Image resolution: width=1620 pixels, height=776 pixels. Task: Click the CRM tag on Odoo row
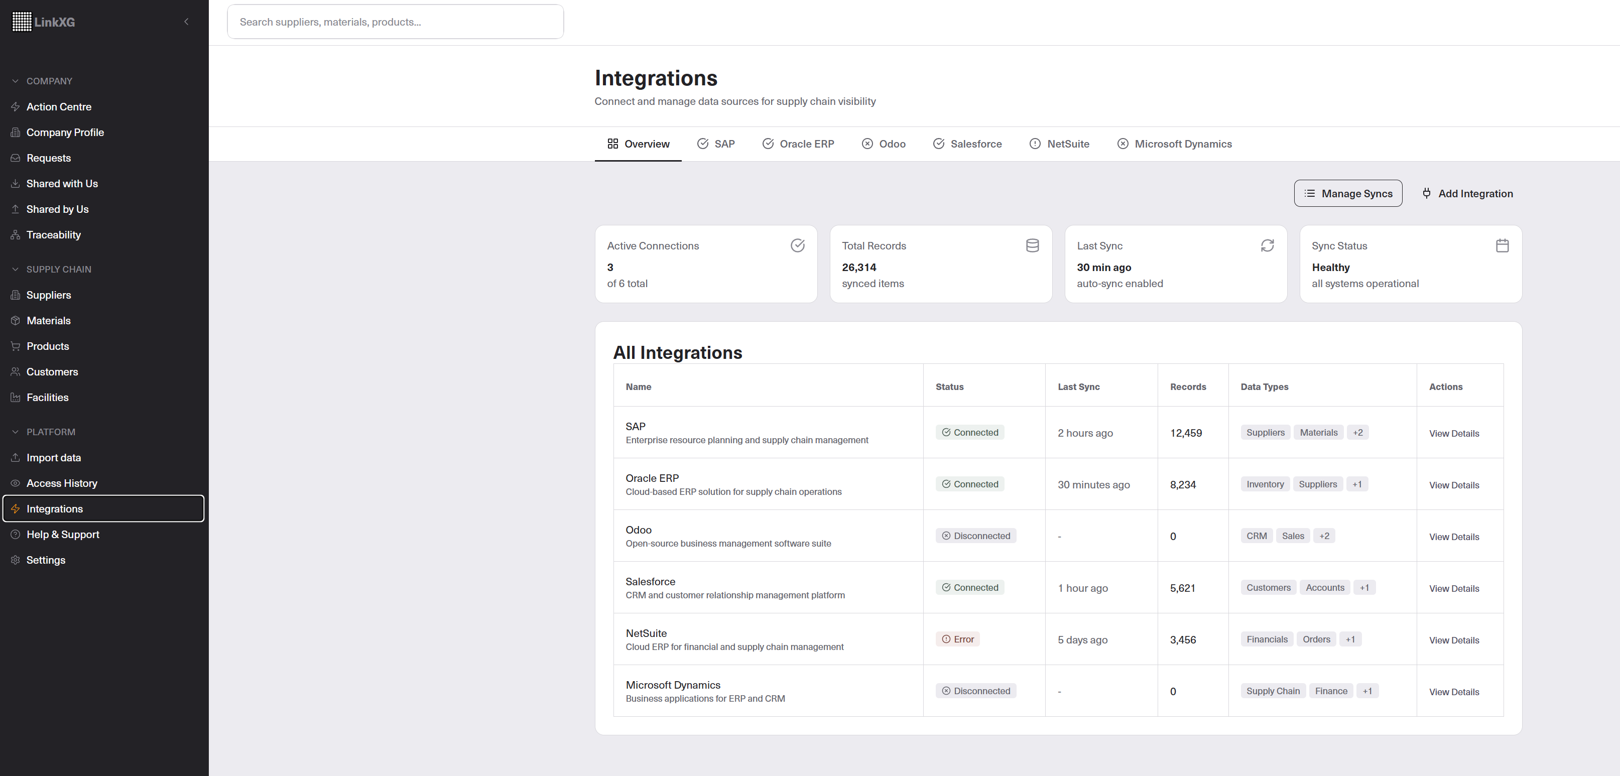point(1257,536)
